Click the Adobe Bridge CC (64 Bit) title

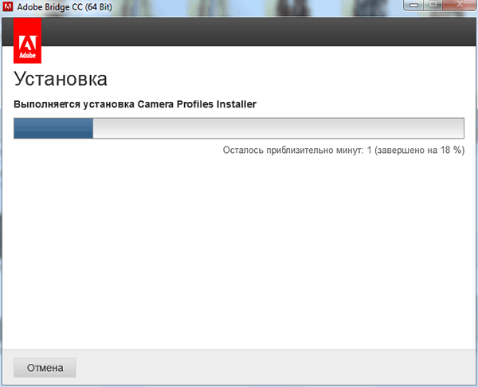pyautogui.click(x=65, y=6)
